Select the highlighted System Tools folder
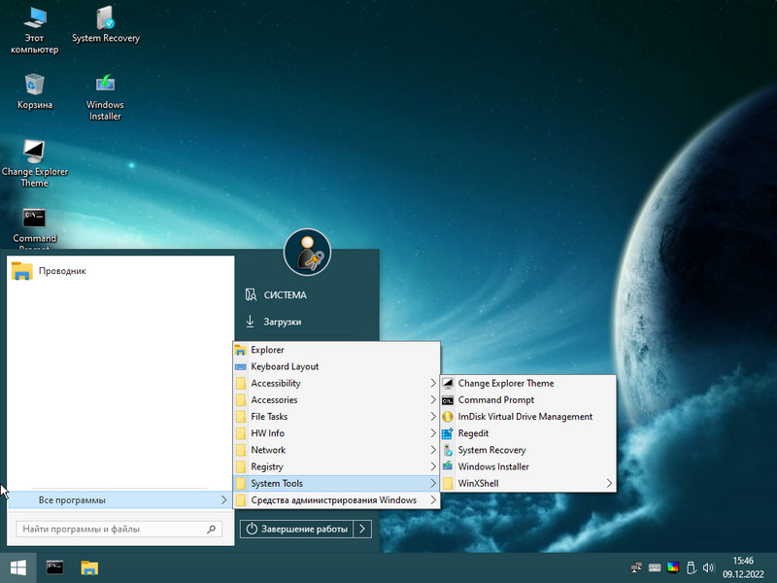 [336, 483]
